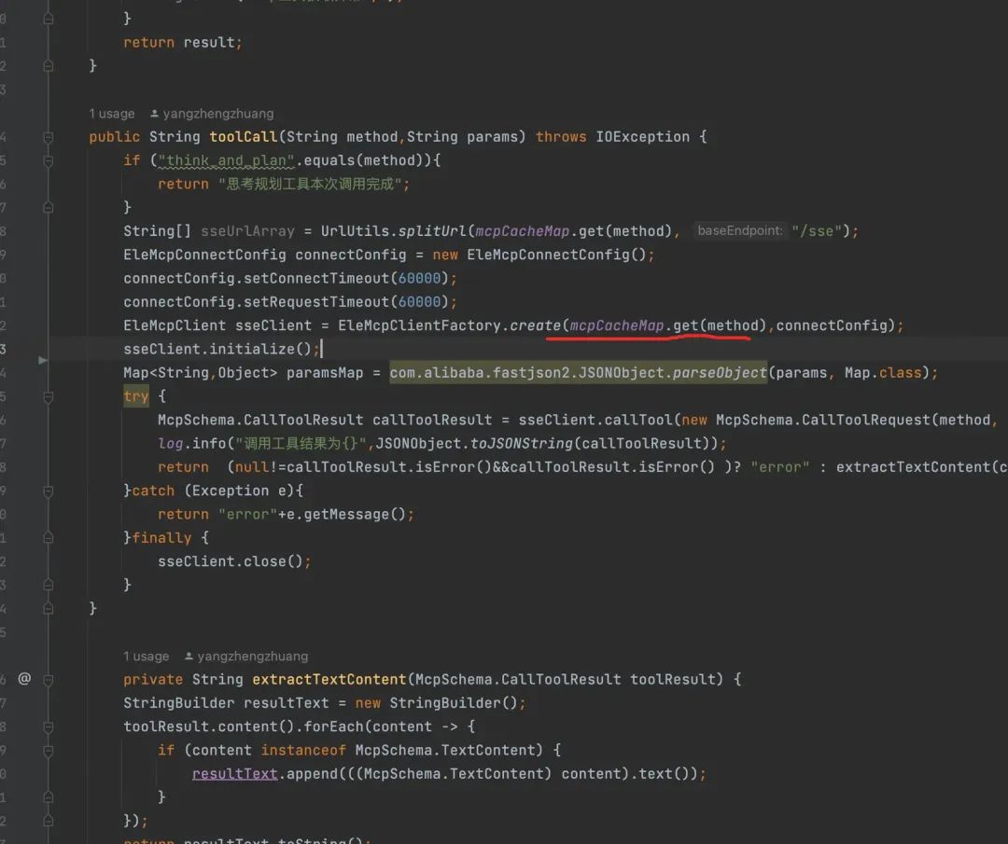Click author yangzhengzhuang above toolCall method

[x=212, y=114]
